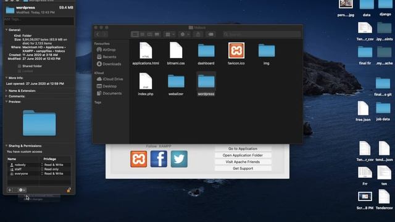Screen dimensions: 395x222
Task: Change privilege for everyone
Action: (52, 174)
